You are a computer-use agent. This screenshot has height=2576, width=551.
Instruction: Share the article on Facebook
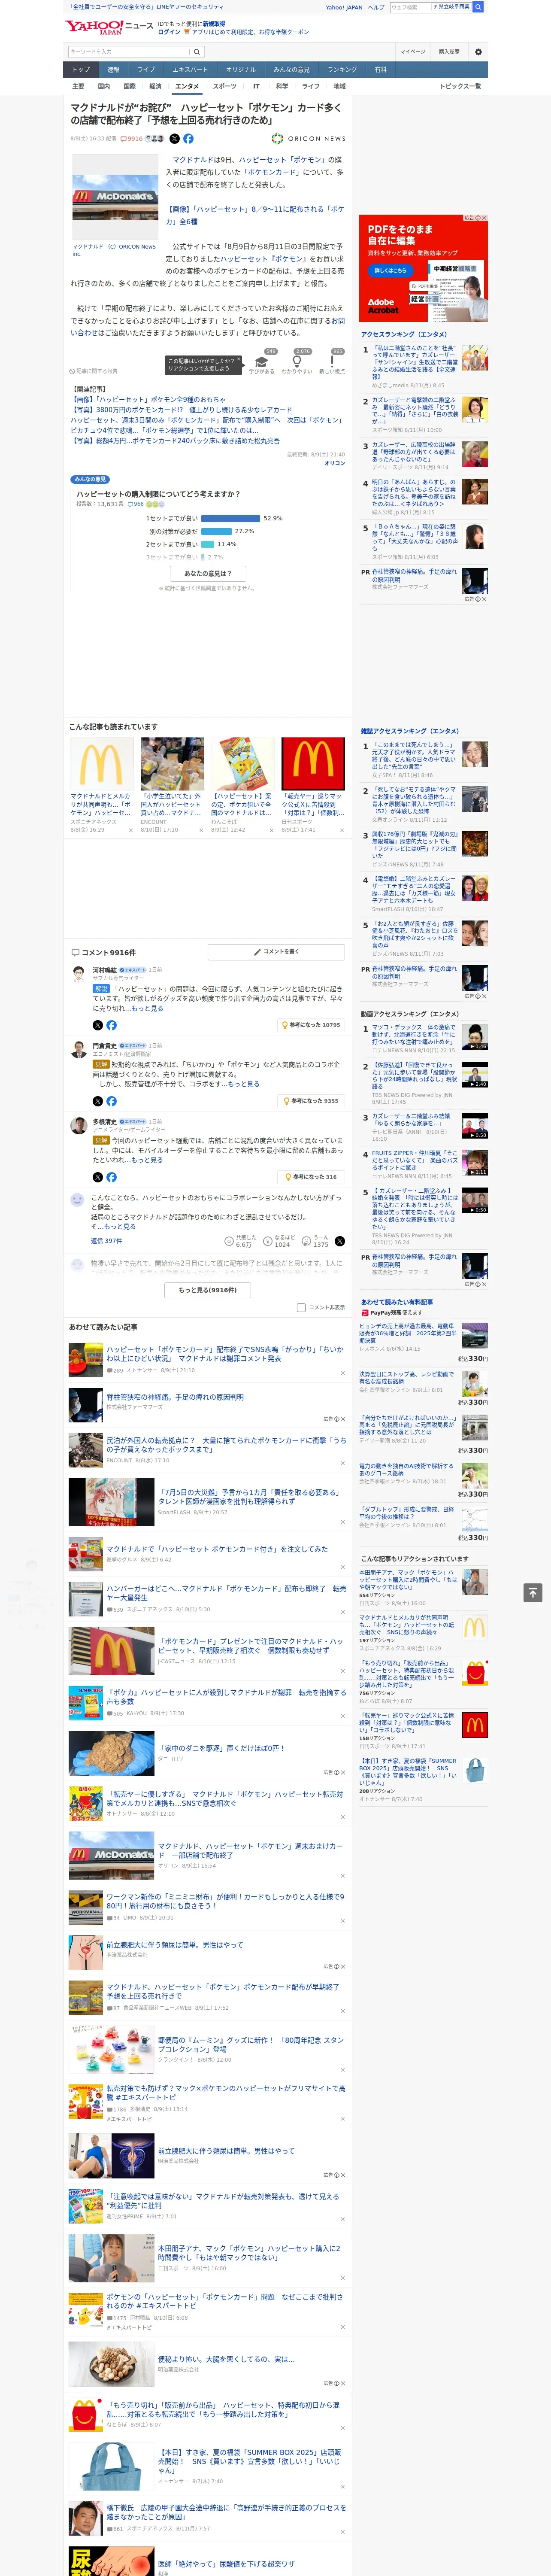(188, 139)
